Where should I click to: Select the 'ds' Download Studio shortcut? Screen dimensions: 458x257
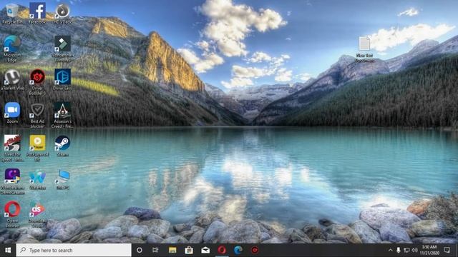(37, 214)
